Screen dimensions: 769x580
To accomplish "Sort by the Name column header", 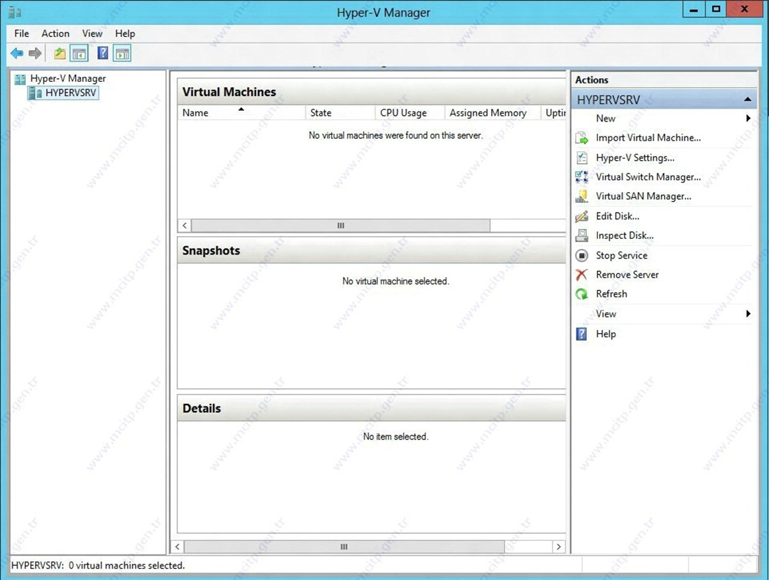I will click(x=242, y=113).
